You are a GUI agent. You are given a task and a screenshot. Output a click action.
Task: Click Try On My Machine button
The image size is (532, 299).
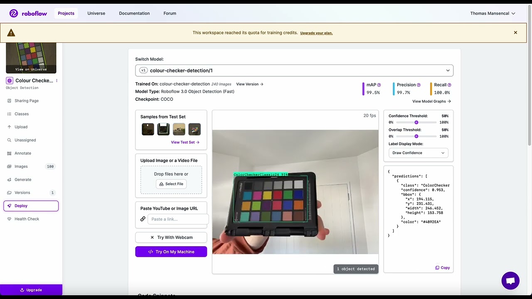171,252
